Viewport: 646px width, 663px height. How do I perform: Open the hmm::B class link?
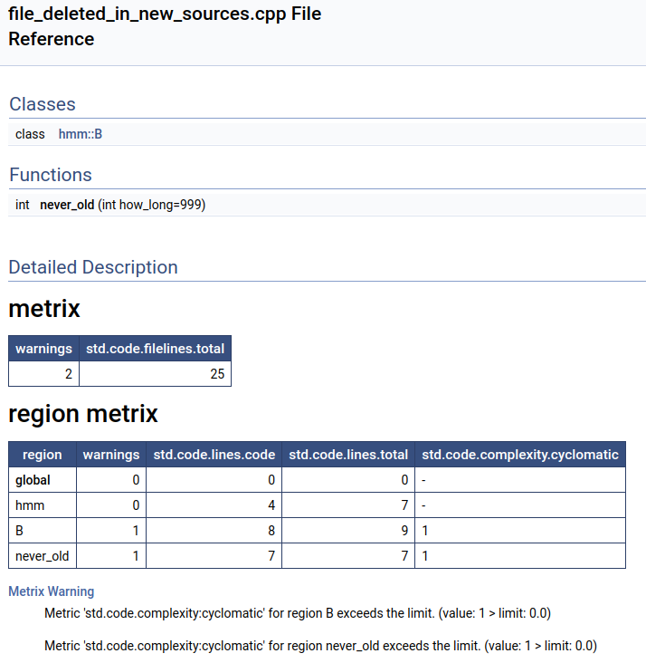click(81, 134)
